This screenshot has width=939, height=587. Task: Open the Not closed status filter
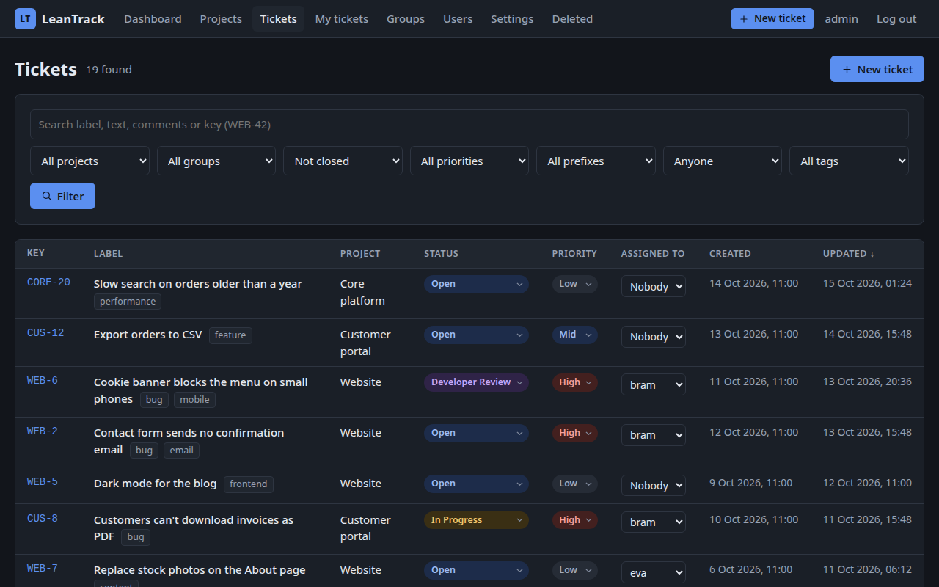(343, 161)
